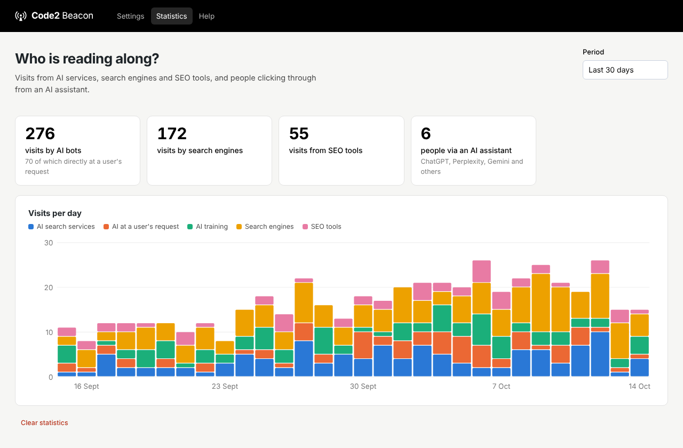Screen dimensions: 683x448
Task: Select the 172 visits by search engines card
Action: [x=209, y=151]
